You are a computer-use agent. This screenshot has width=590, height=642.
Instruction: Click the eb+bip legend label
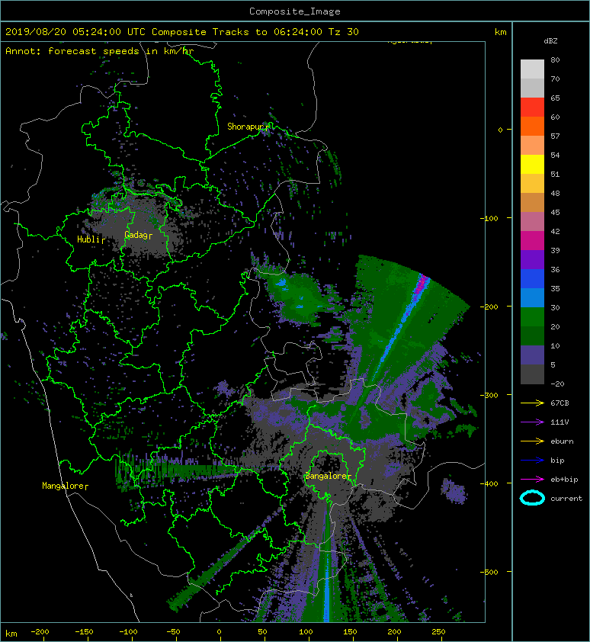click(564, 480)
